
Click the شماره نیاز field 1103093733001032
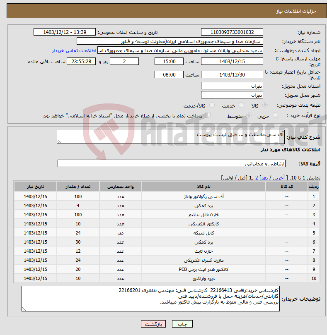click(232, 32)
